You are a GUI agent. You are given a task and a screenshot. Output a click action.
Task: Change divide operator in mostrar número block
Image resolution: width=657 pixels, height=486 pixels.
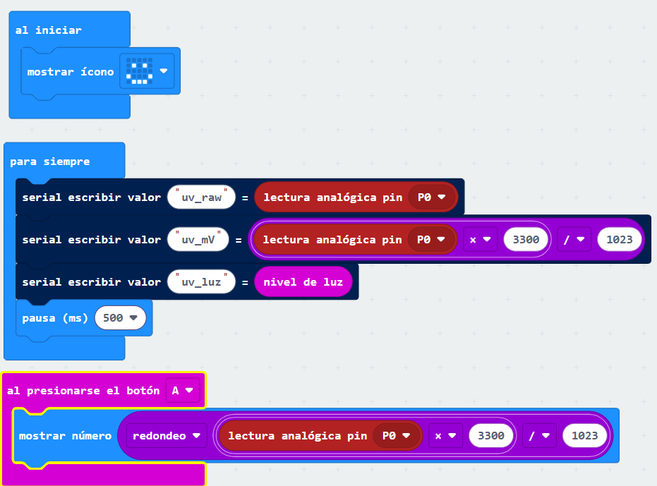pyautogui.click(x=539, y=436)
